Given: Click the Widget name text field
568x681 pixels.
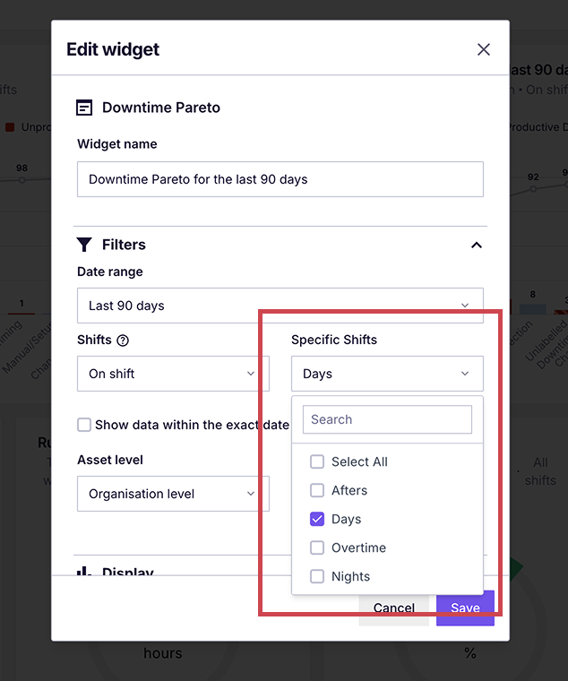Looking at the screenshot, I should (280, 179).
